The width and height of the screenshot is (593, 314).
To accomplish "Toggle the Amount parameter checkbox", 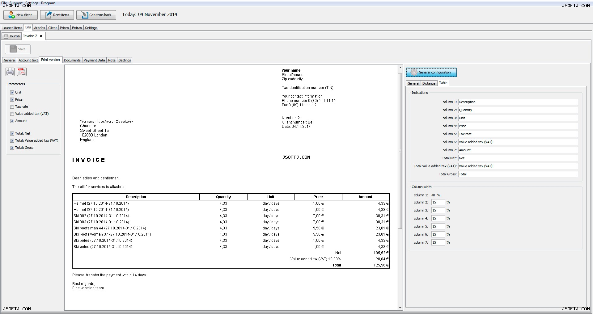I will click(12, 121).
